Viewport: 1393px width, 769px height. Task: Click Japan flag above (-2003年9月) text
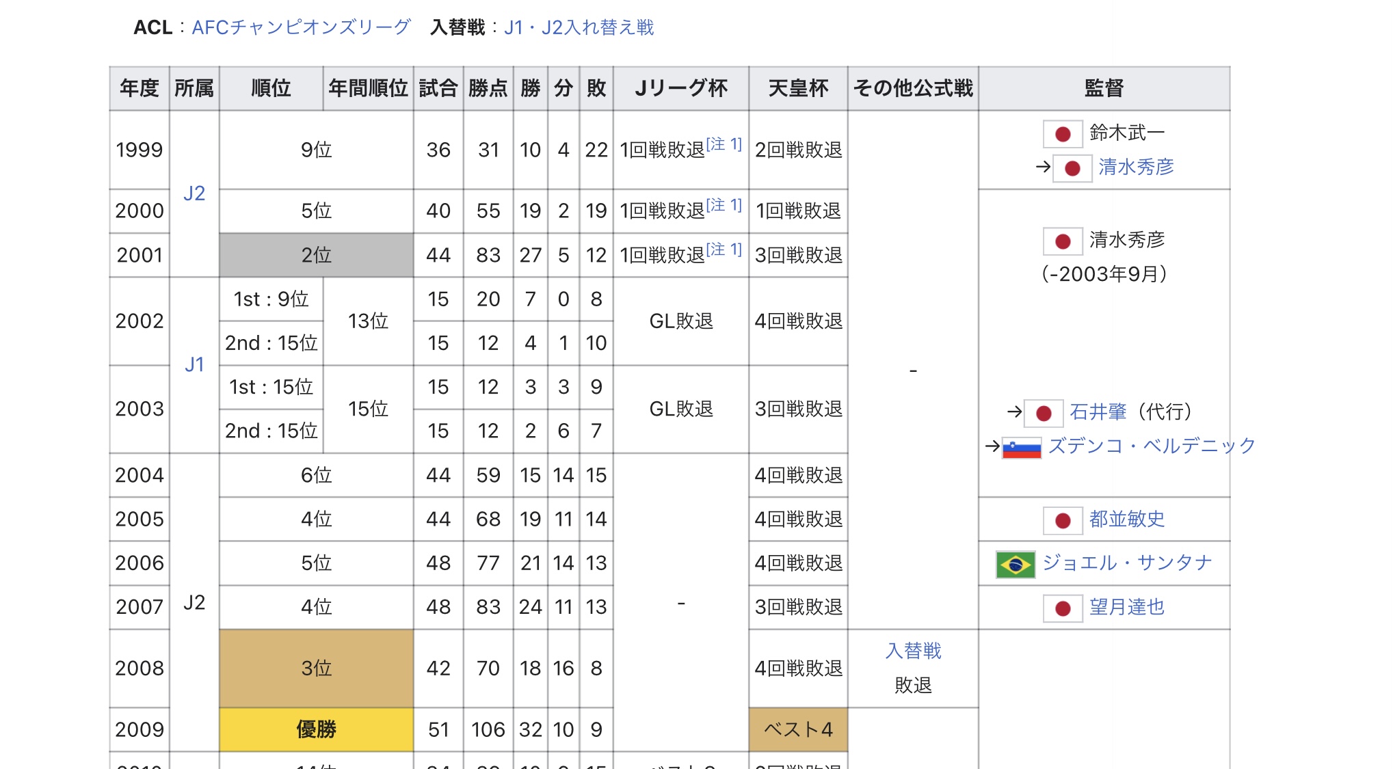click(x=1062, y=241)
